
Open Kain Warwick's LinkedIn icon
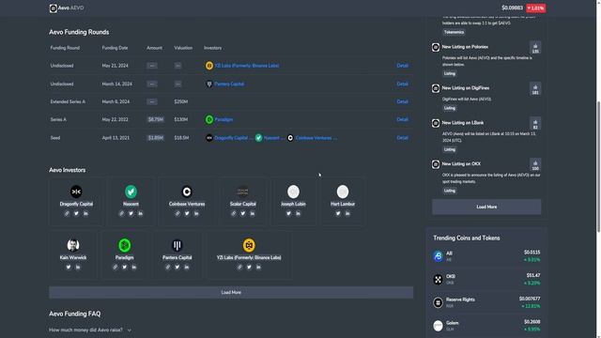tap(78, 267)
